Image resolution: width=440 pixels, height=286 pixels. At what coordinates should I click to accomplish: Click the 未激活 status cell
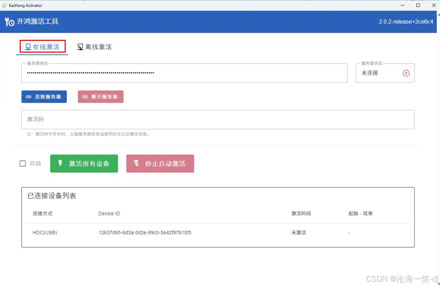tap(298, 233)
